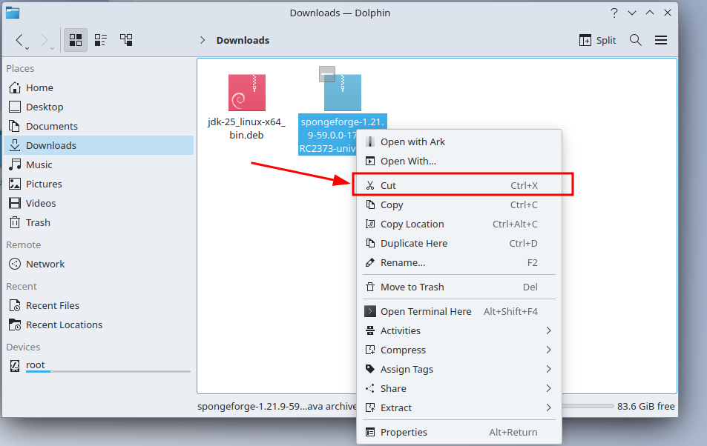This screenshot has height=446, width=707.
Task: Select the root device entry
Action: coord(36,365)
